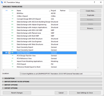Select the IFC4 Reference View translator
The width and height of the screenshot is (104, 96).
coord(39,58)
